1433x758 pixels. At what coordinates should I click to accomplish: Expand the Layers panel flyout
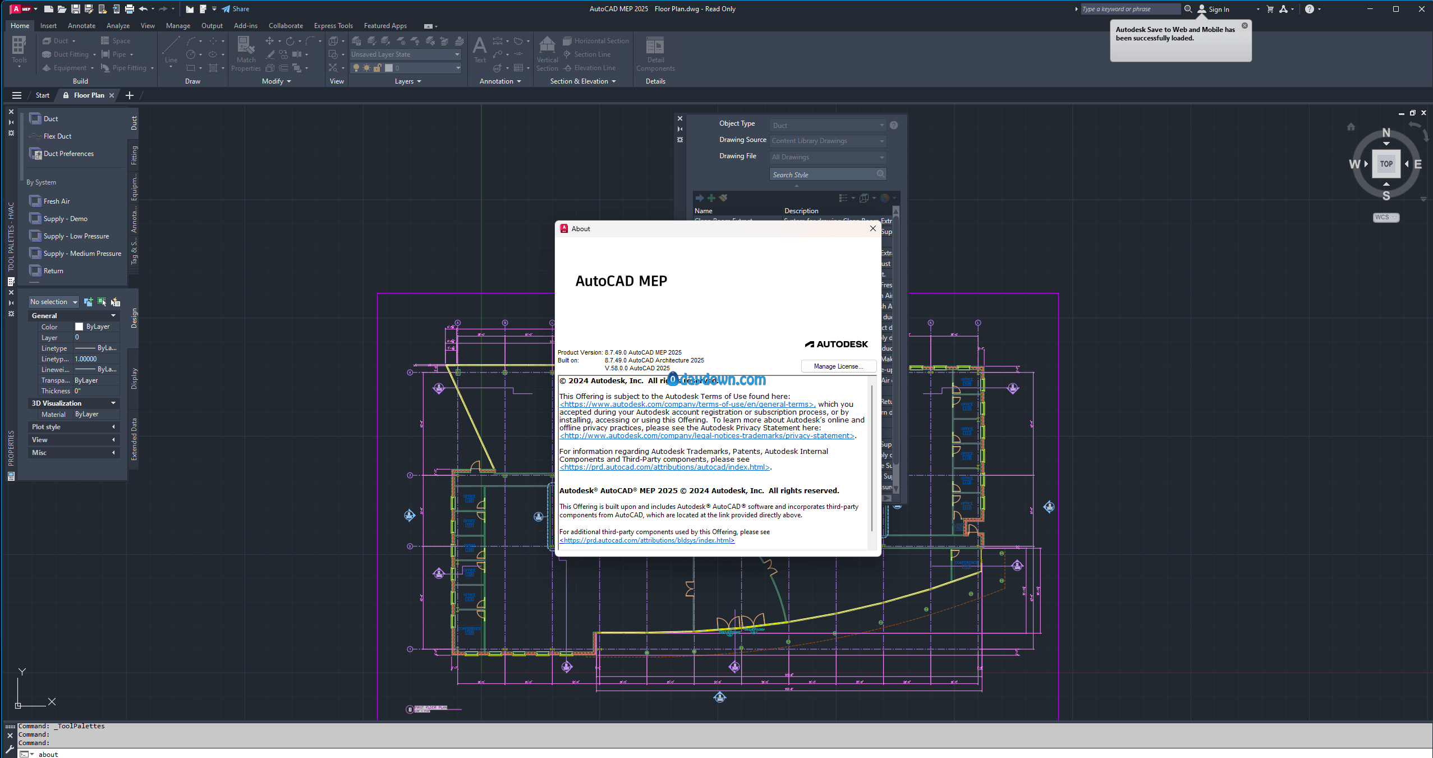[x=408, y=81]
